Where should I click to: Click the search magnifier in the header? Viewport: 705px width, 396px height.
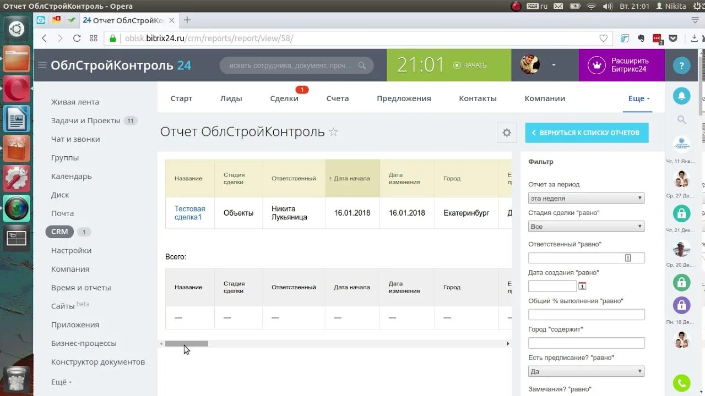[362, 65]
